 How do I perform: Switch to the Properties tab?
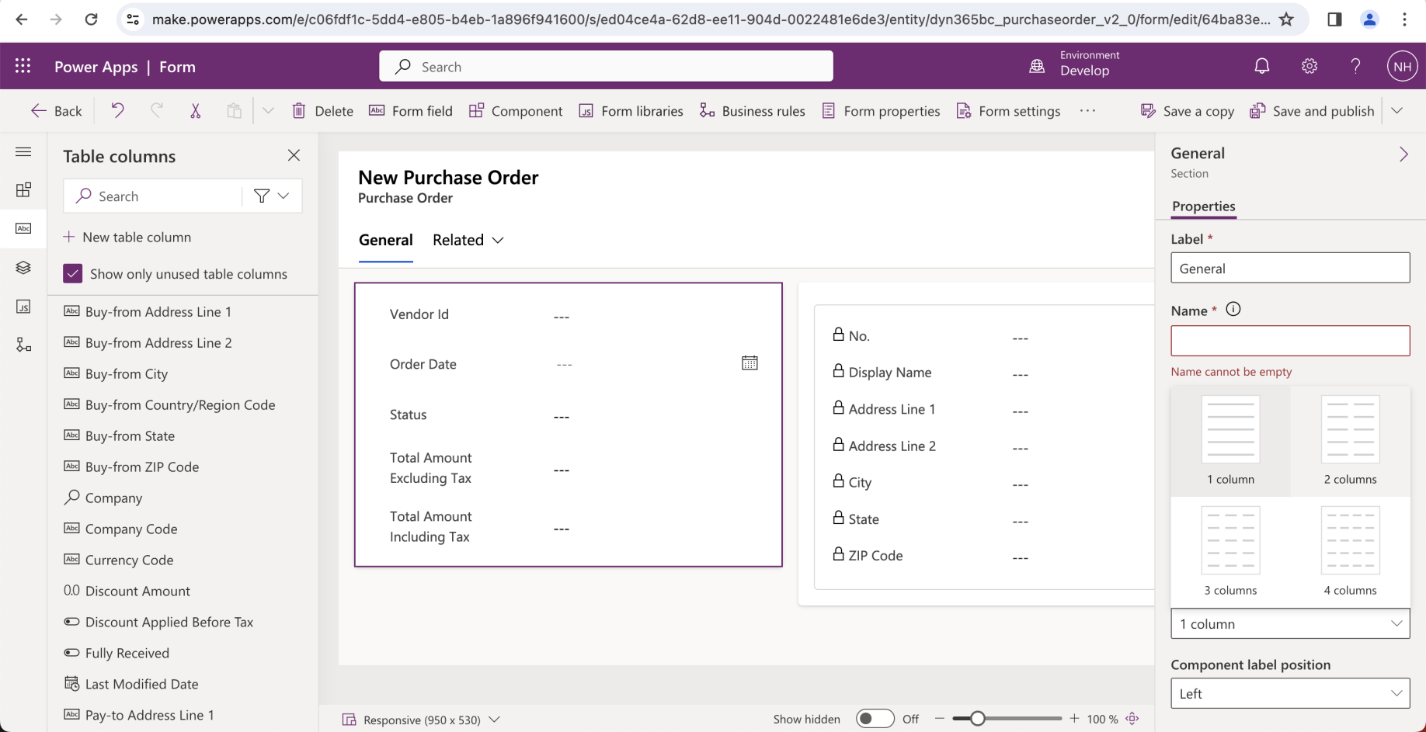pos(1203,206)
